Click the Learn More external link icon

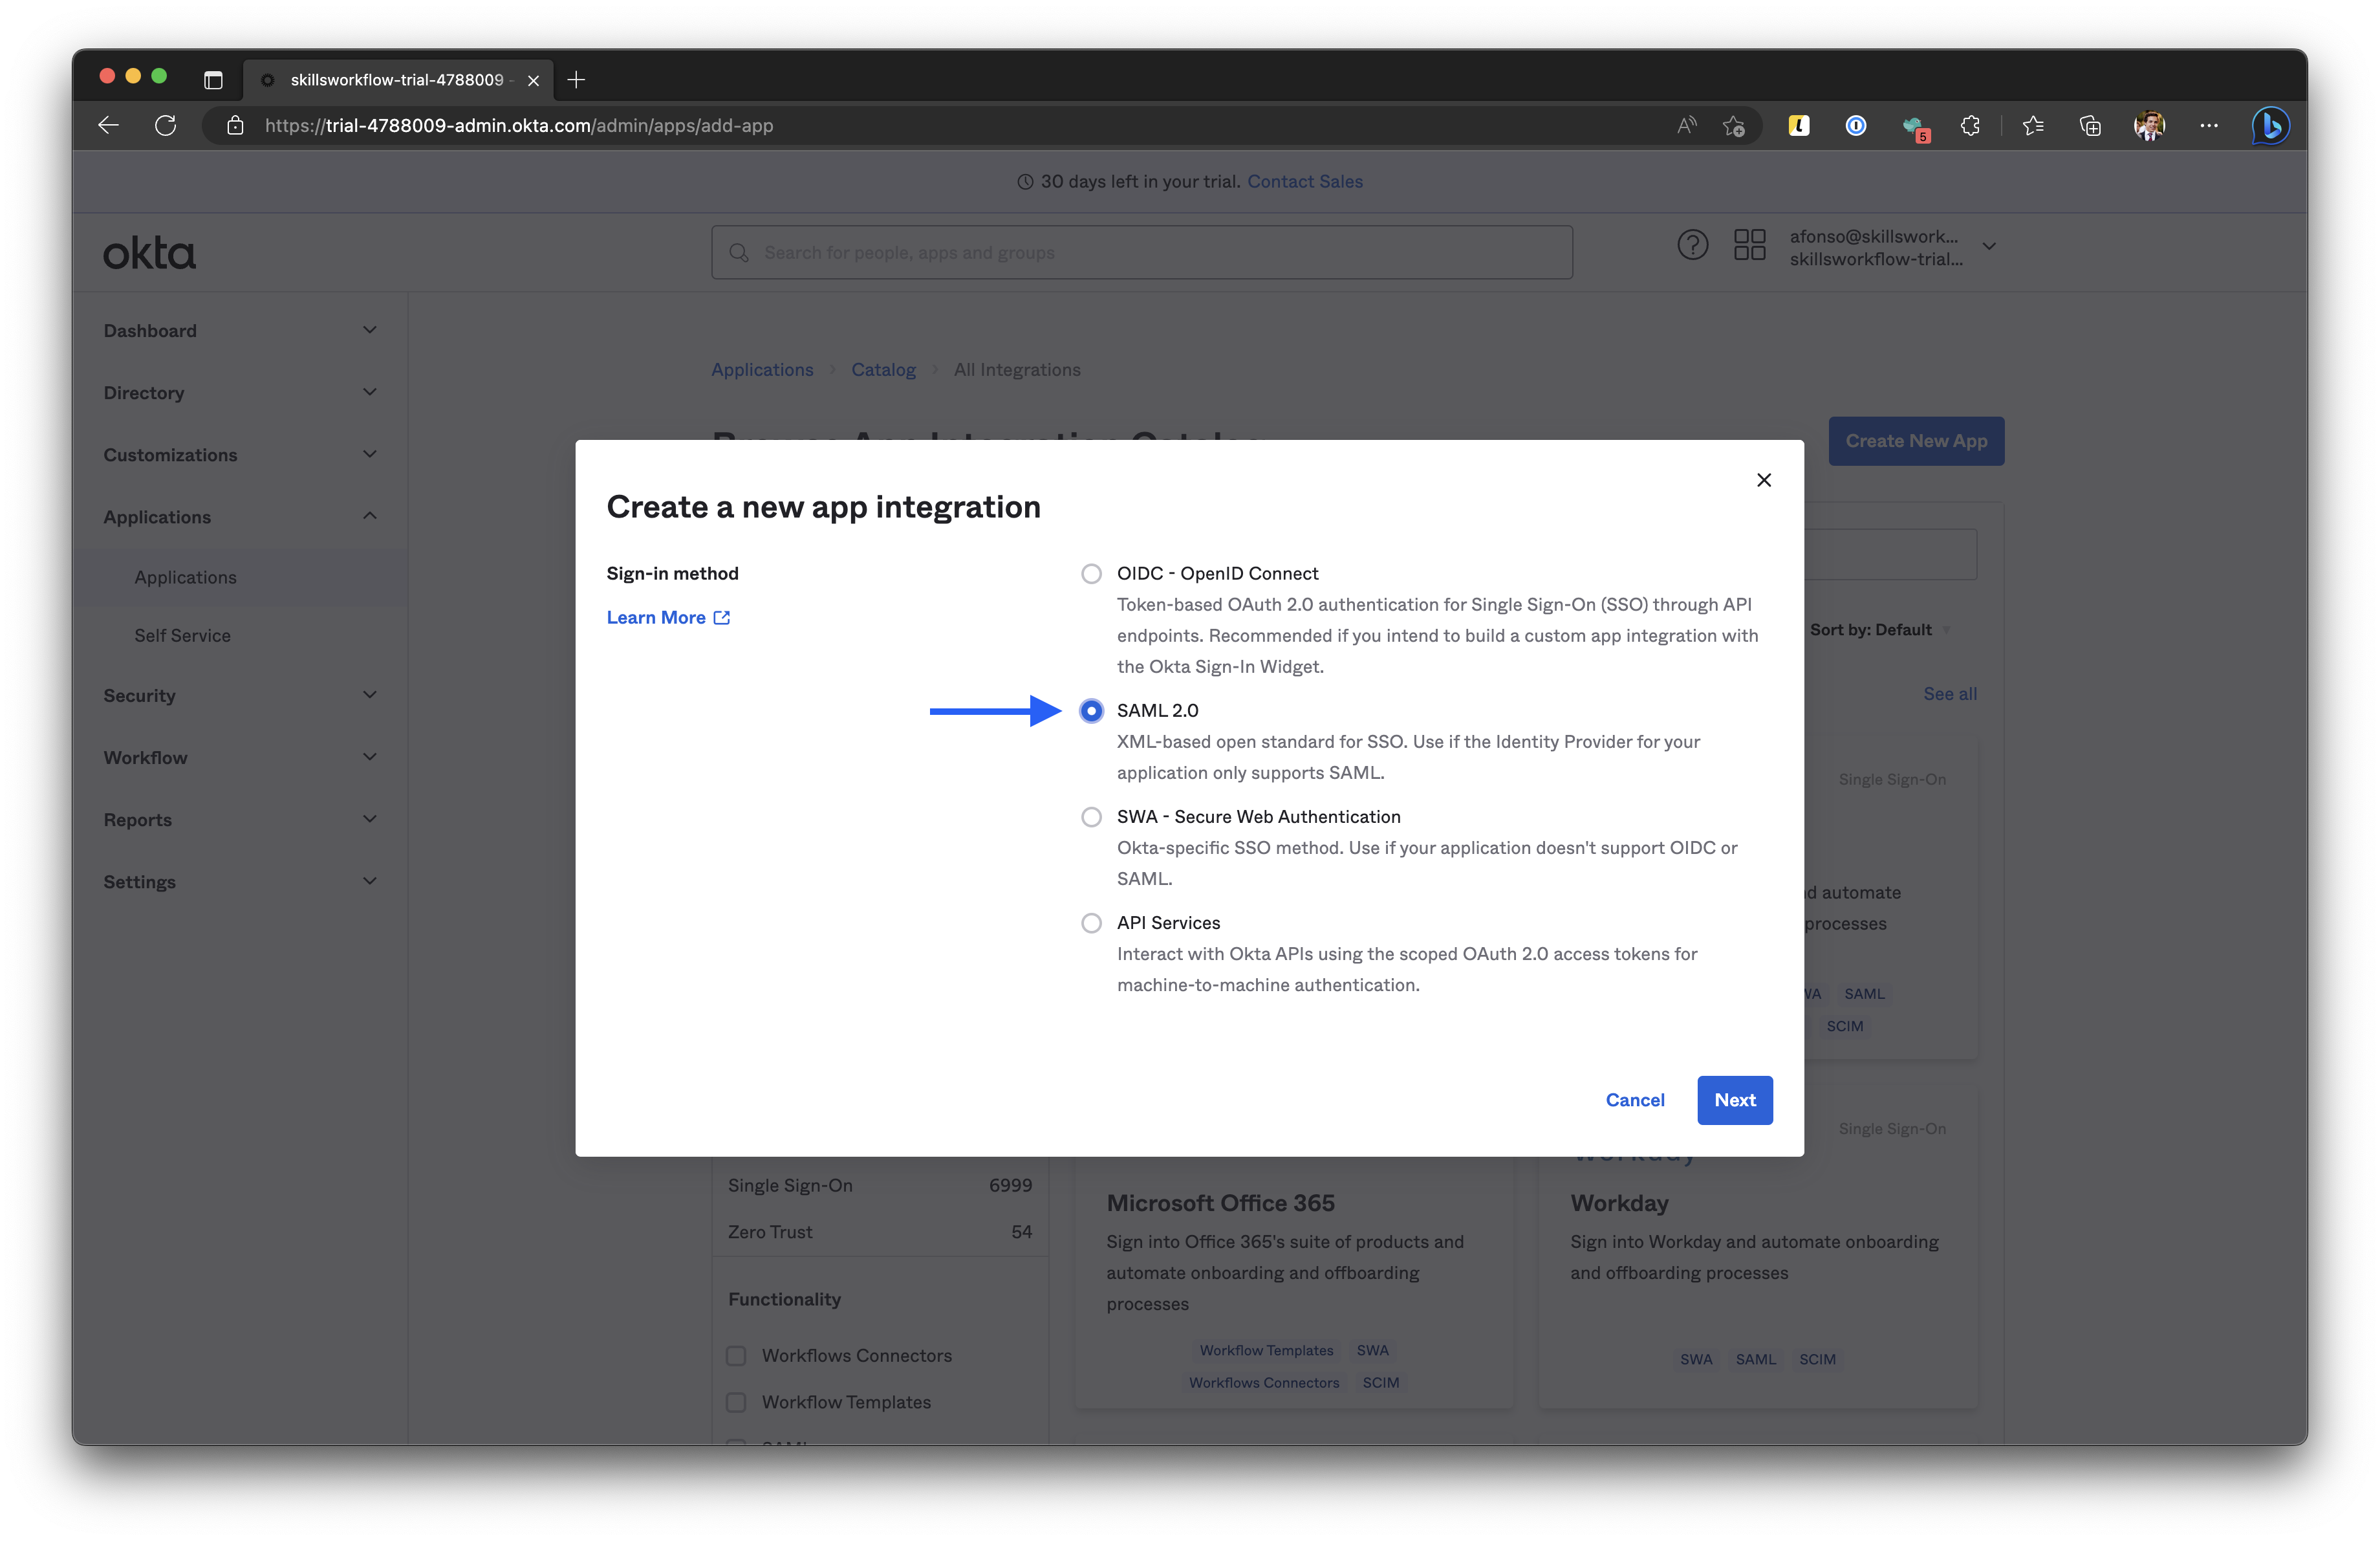[x=722, y=618]
